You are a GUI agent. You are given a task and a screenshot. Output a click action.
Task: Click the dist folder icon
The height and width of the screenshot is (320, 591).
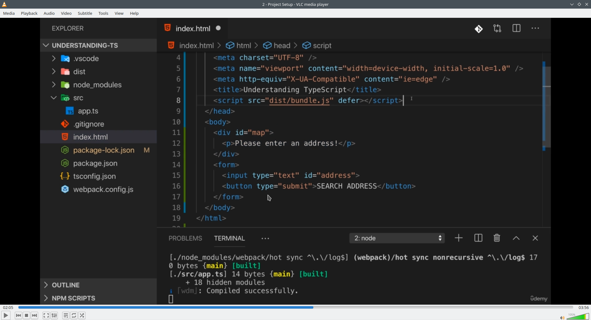pyautogui.click(x=65, y=72)
